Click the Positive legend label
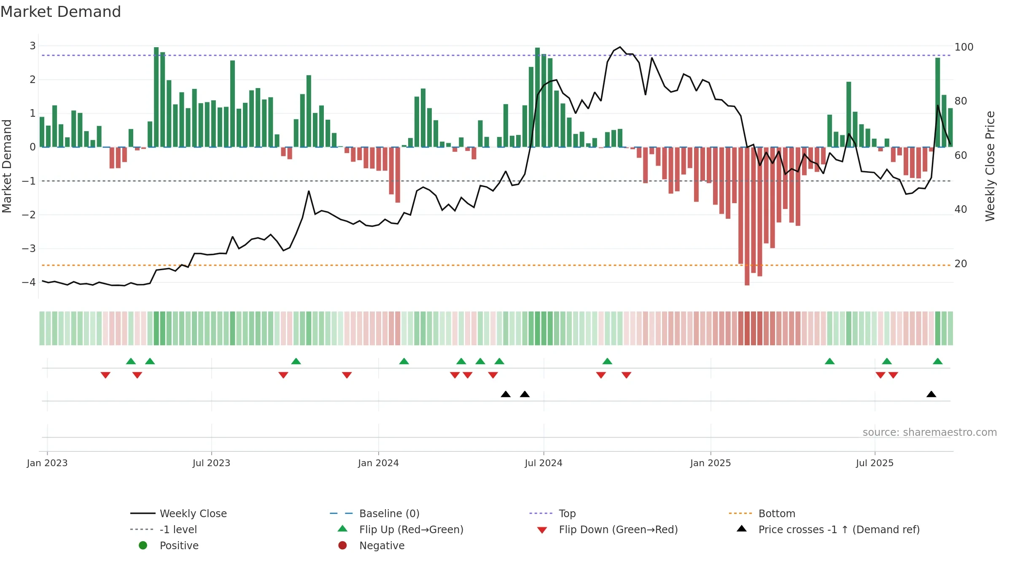Image resolution: width=1012 pixels, height=569 pixels. click(179, 545)
